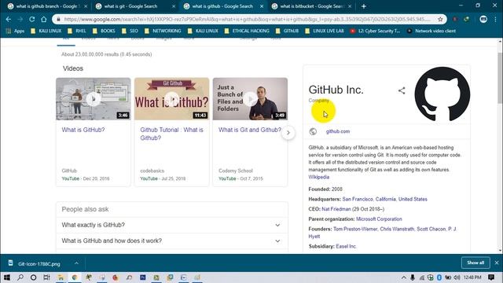Screen dimensions: 503x283
Task: Click the microphone tray icon
Action: tap(412, 277)
